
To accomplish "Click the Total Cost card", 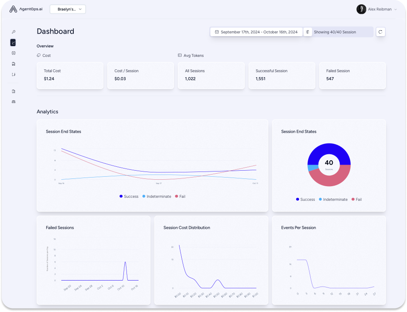I will [x=70, y=75].
